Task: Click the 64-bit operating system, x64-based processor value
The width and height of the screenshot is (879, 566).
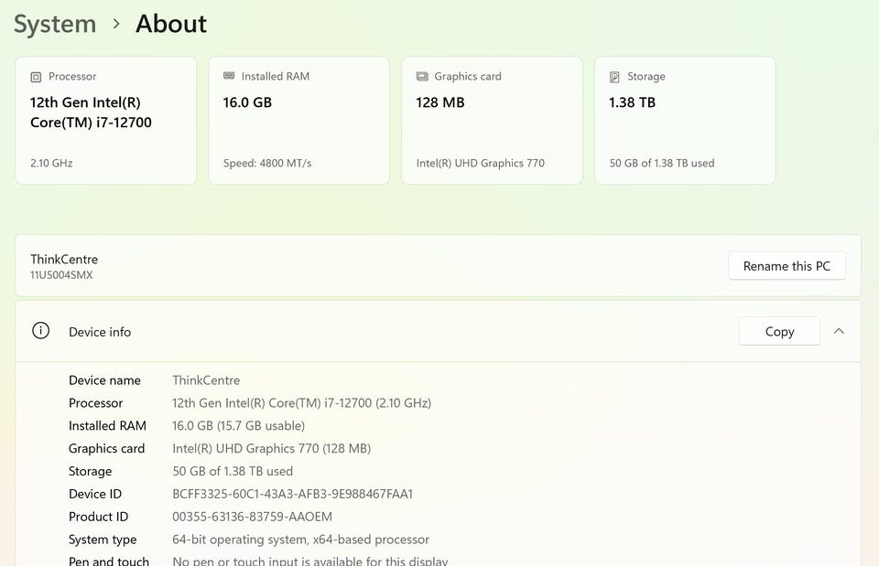Action: click(x=301, y=539)
